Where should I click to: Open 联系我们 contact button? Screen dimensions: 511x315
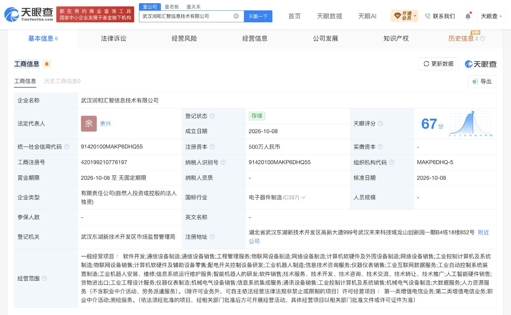pyautogui.click(x=440, y=16)
